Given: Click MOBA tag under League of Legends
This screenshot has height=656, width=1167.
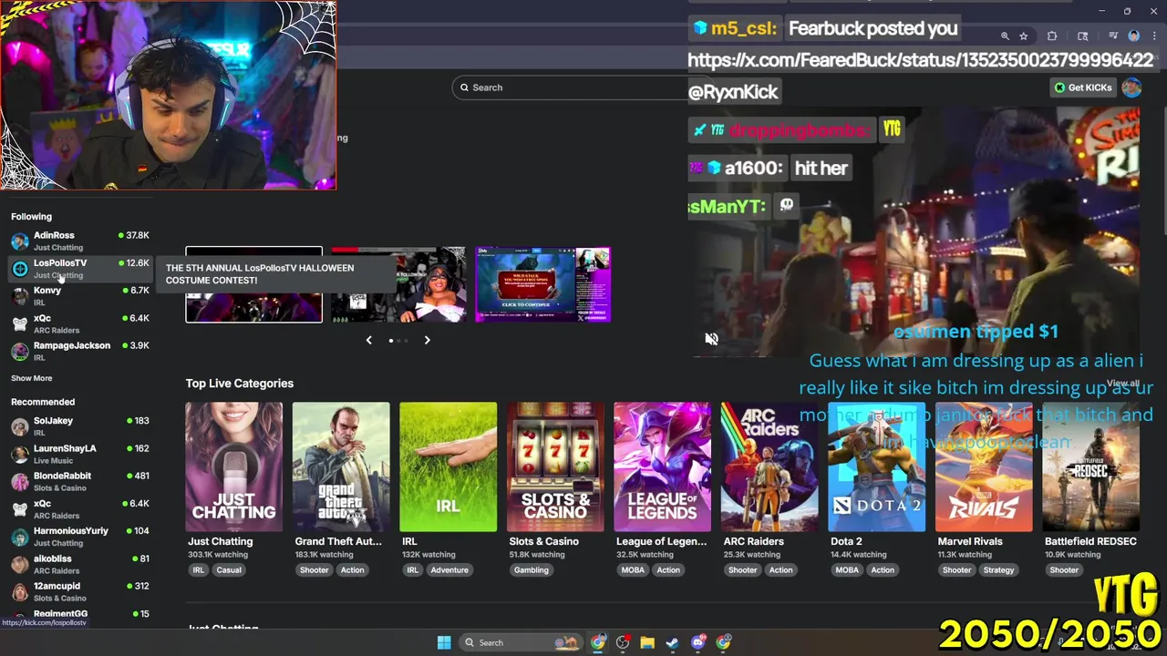Looking at the screenshot, I should [633, 570].
